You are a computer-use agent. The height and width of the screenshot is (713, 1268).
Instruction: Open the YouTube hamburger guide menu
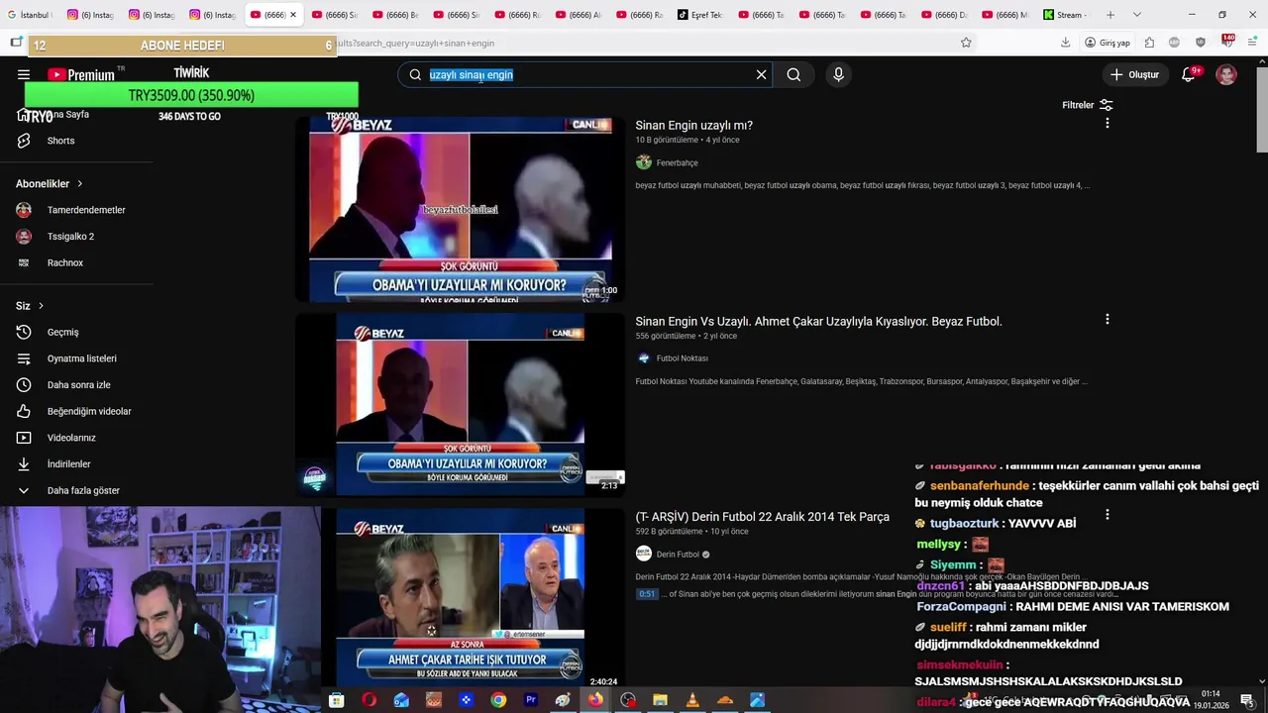pos(24,74)
